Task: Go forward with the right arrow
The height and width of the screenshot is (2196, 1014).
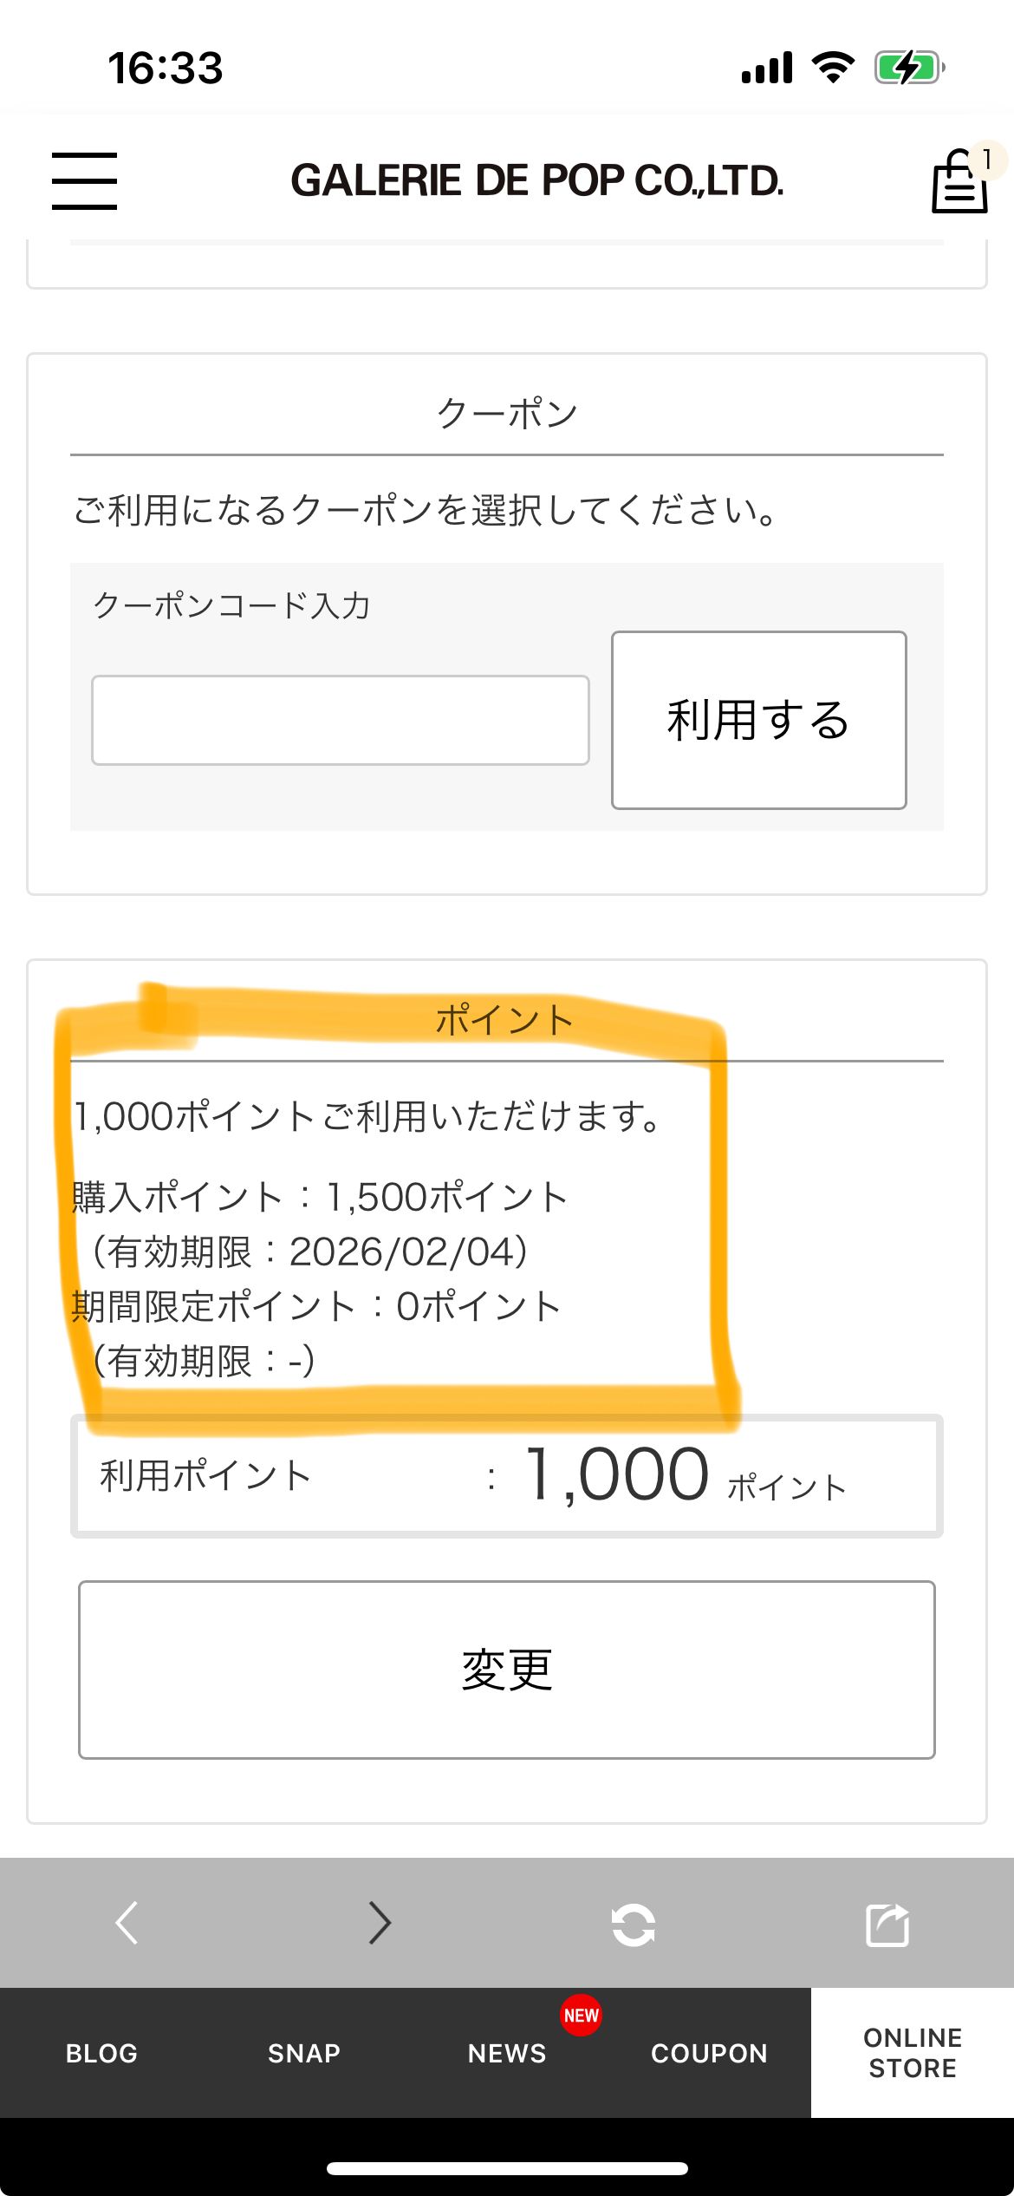Action: 380,1923
